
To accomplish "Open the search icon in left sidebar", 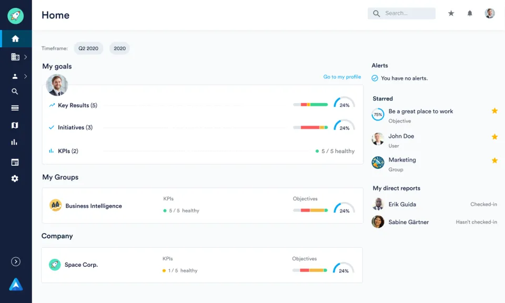I will pos(15,92).
